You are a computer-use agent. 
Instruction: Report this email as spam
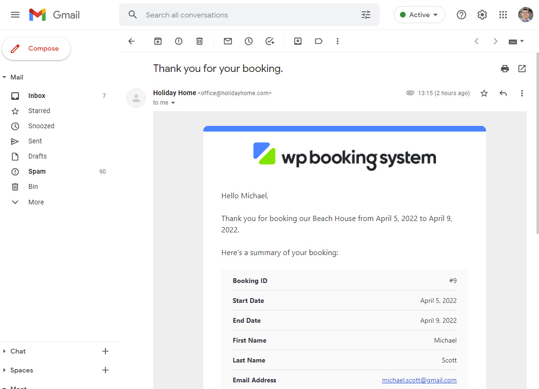click(179, 41)
